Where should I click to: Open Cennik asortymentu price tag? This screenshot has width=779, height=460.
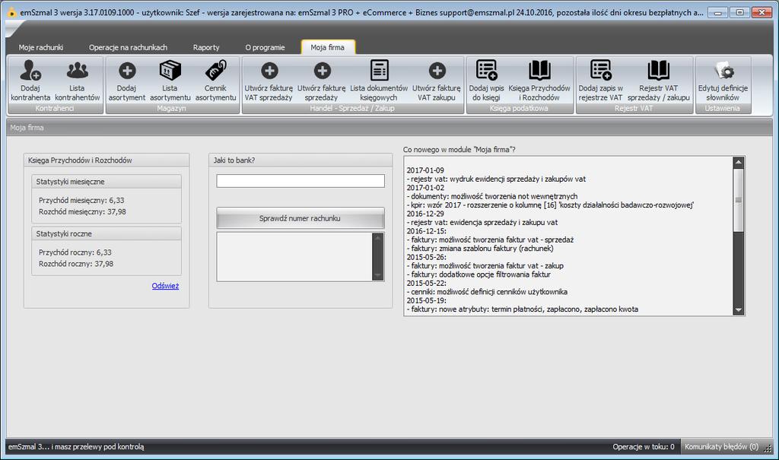tap(215, 71)
